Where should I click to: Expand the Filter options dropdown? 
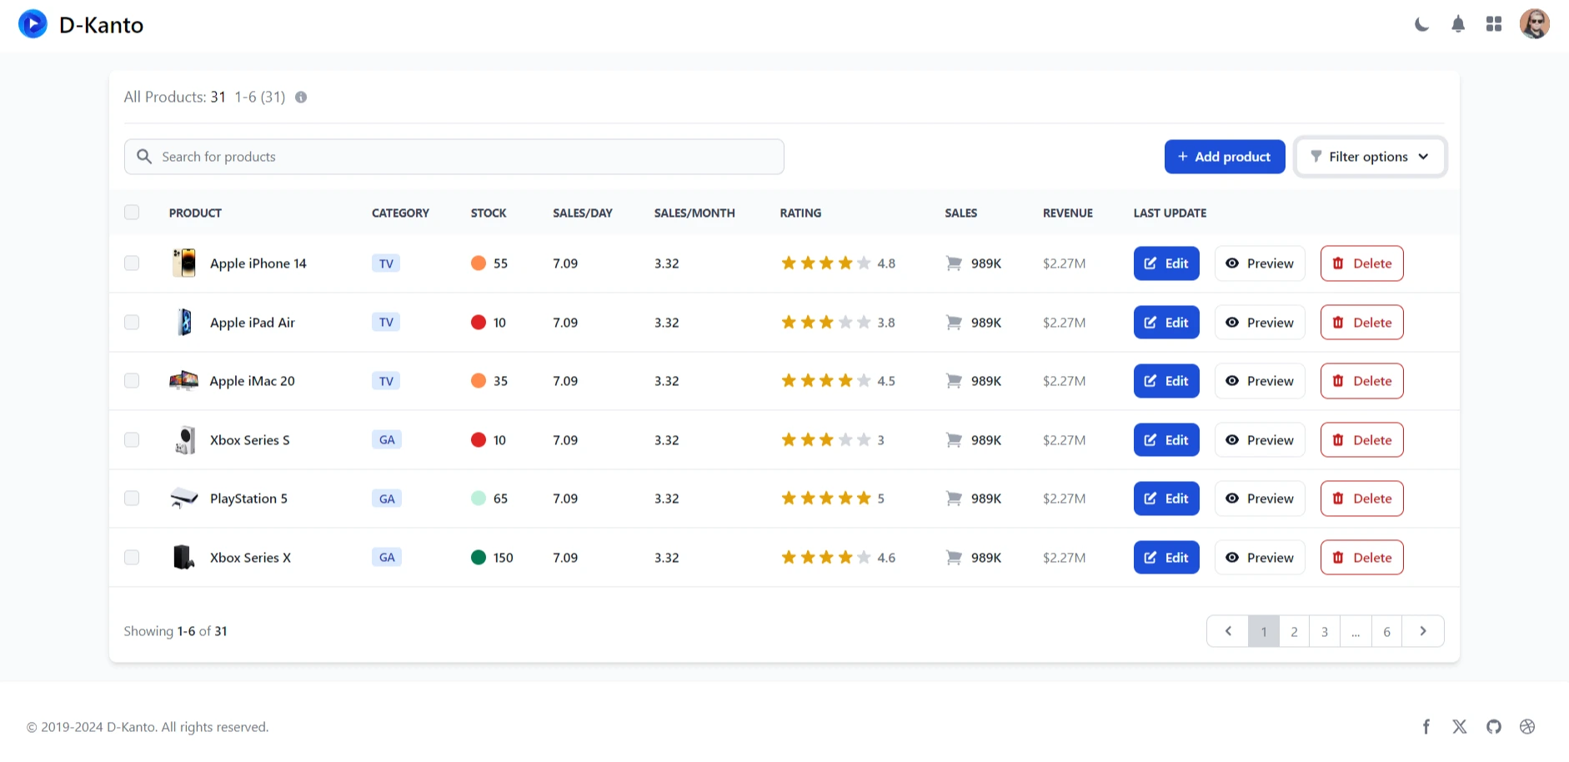point(1371,157)
